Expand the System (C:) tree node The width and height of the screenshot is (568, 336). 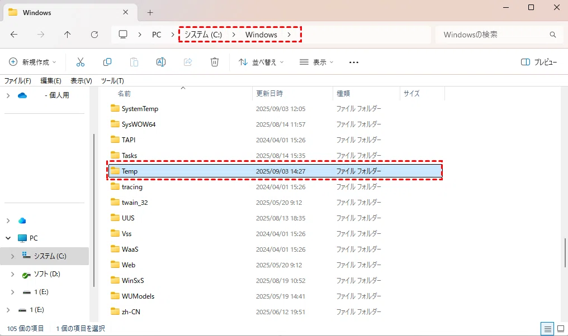[12, 256]
